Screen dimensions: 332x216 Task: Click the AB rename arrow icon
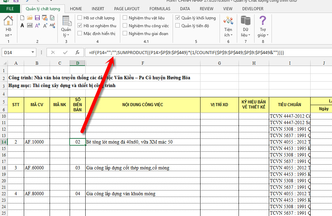[x=52, y=26]
